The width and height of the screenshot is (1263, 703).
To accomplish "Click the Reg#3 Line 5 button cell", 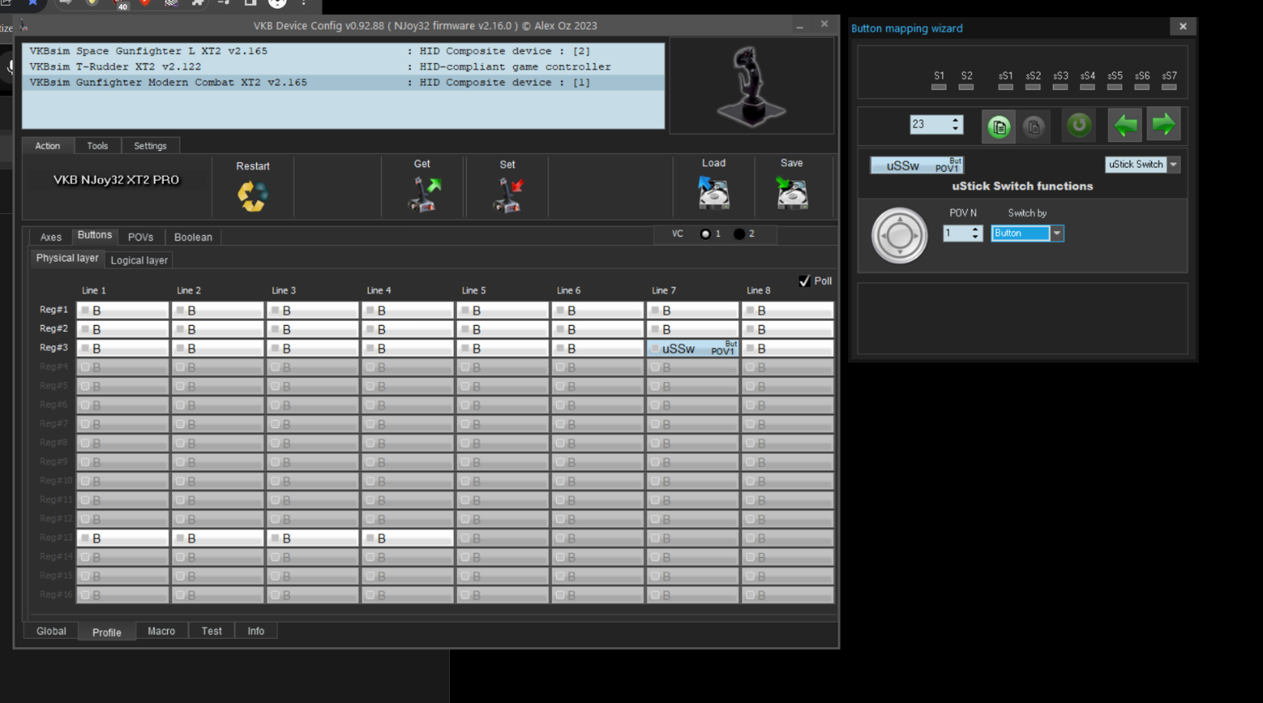I will pos(503,348).
